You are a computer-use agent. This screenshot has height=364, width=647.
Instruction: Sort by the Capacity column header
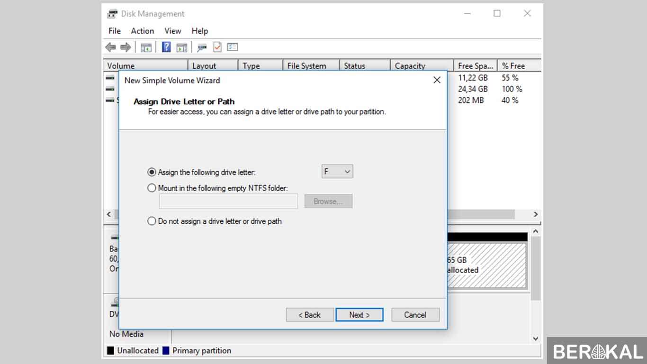(x=422, y=66)
